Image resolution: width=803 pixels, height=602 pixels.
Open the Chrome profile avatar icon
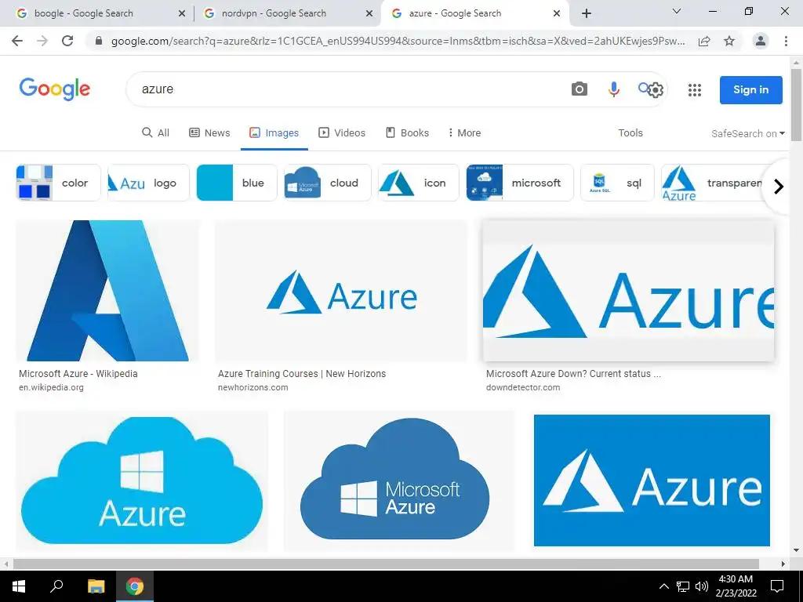tap(761, 41)
